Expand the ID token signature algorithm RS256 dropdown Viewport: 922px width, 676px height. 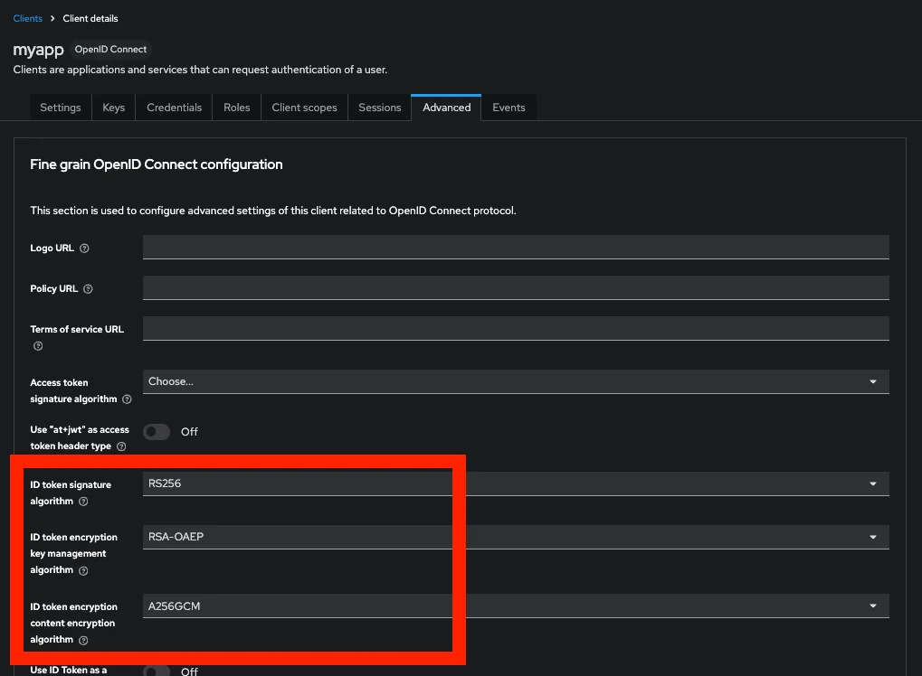[x=516, y=484]
